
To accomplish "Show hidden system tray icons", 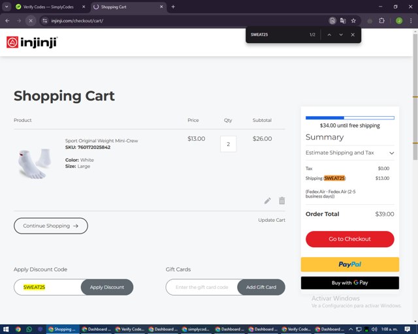I will point(351,329).
